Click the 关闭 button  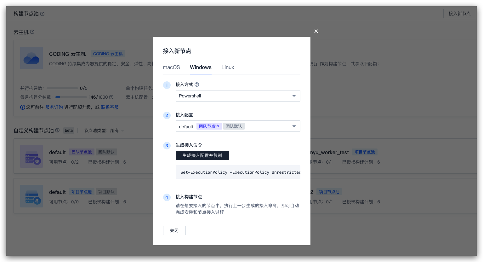click(x=174, y=230)
